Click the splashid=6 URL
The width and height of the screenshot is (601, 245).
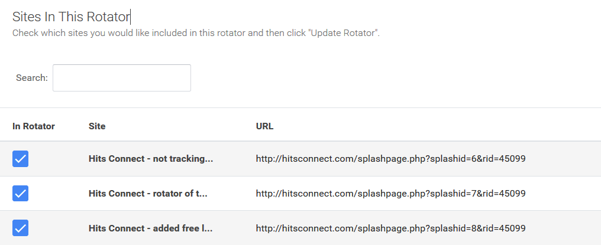click(390, 159)
